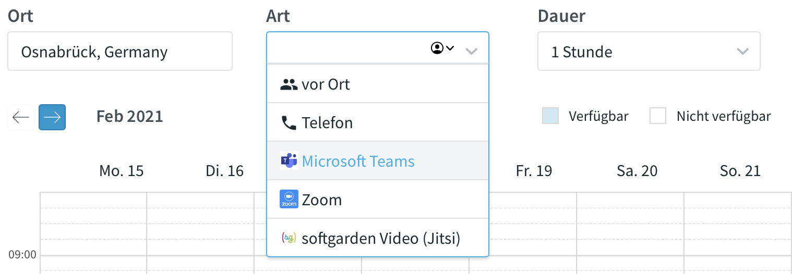Select the Mo. 15 day column header
The height and width of the screenshot is (274, 792).
[122, 171]
